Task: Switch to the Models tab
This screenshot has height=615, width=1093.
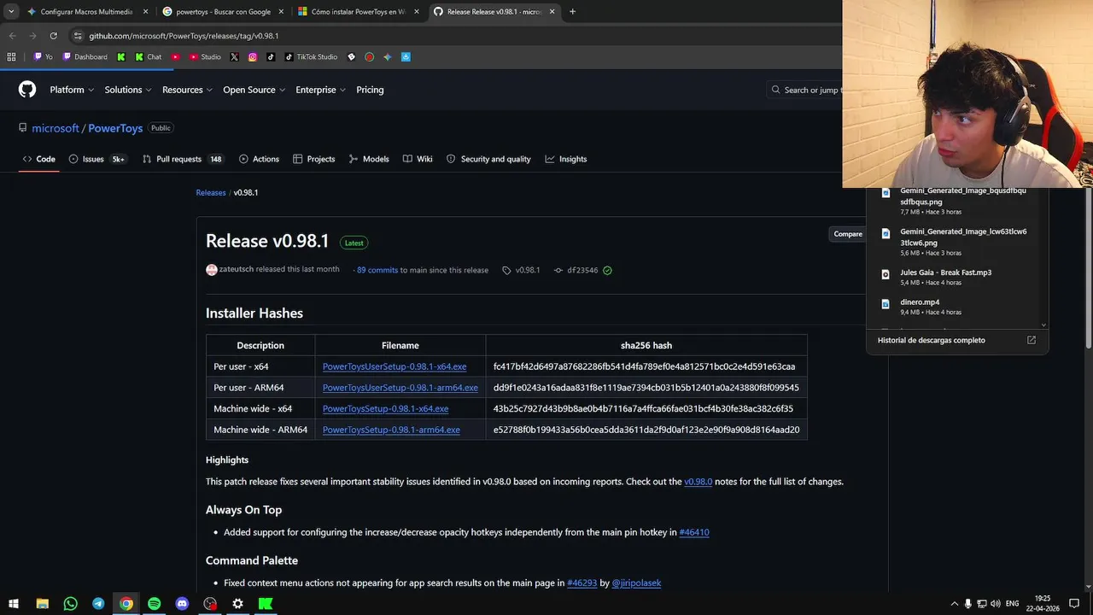Action: pos(369,159)
